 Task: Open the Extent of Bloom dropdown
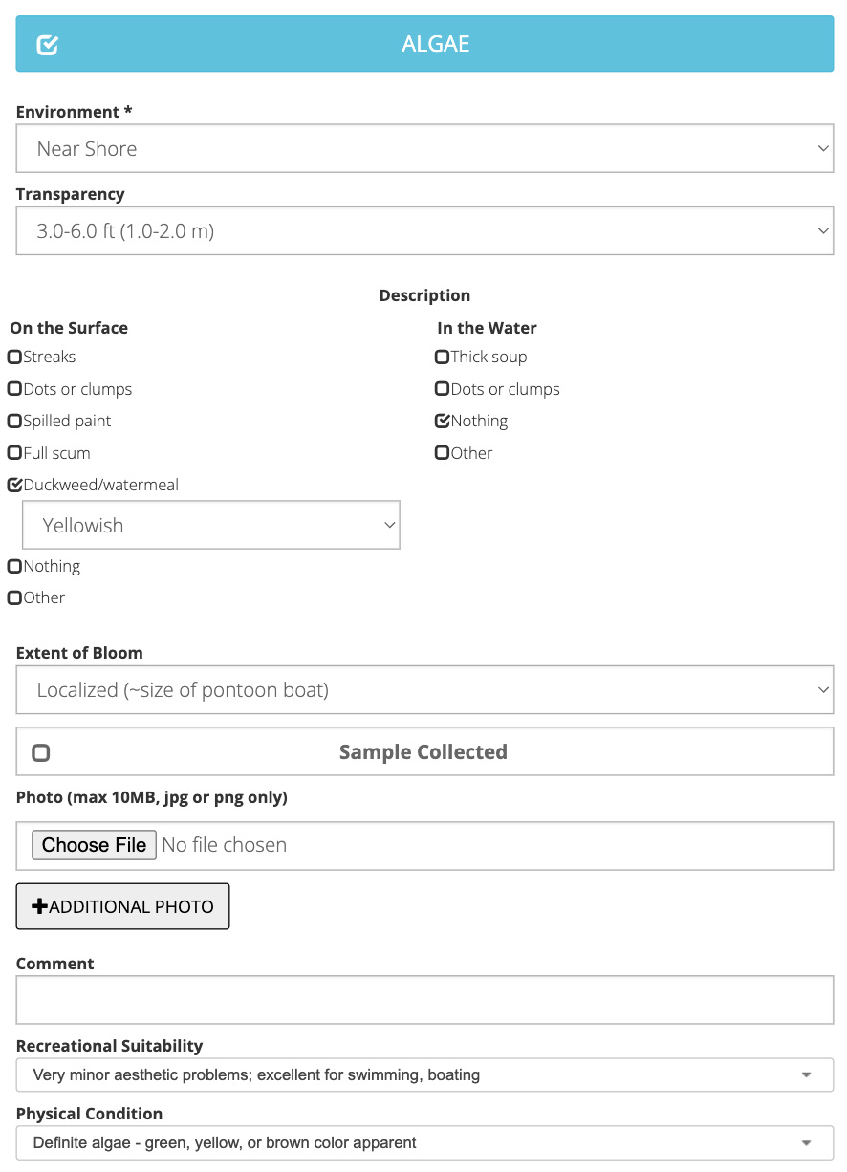424,690
